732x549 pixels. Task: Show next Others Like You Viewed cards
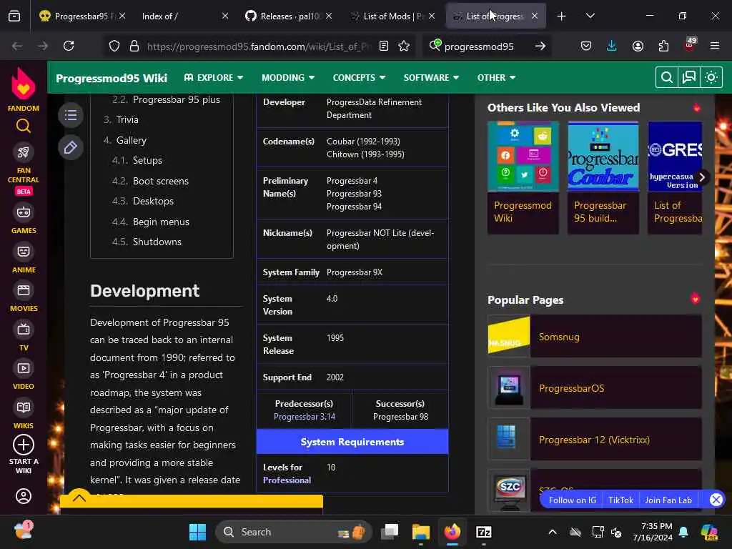coord(702,177)
